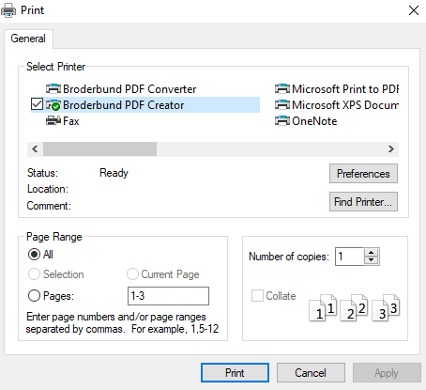Viewport: 426px width, 390px height.
Task: Click the left arrow of printer list scrollbar
Action: click(x=35, y=148)
